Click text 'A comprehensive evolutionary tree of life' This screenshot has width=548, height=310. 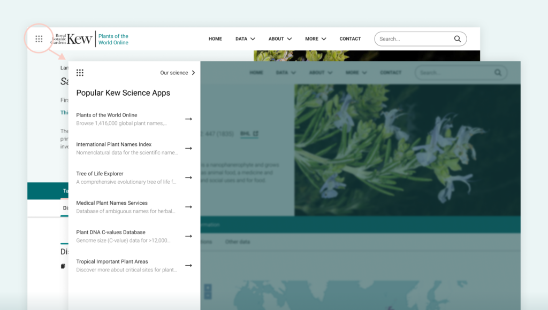pos(126,182)
